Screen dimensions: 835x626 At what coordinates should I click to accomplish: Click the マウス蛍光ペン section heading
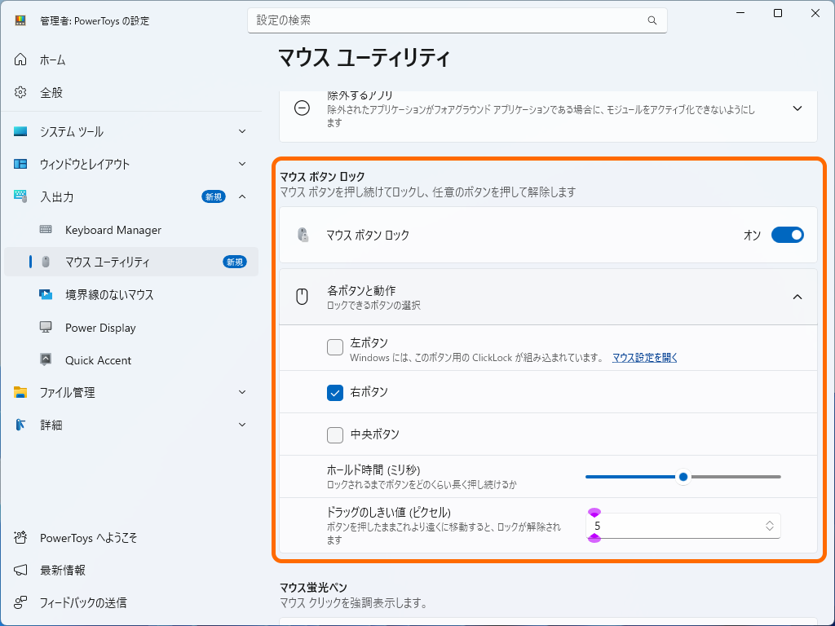click(x=314, y=588)
